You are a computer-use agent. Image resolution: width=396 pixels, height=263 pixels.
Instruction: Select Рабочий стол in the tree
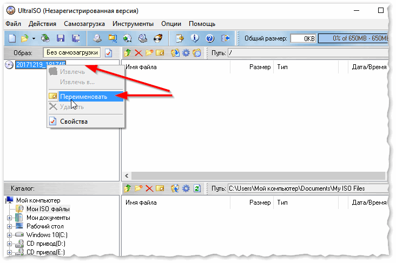coord(45,226)
